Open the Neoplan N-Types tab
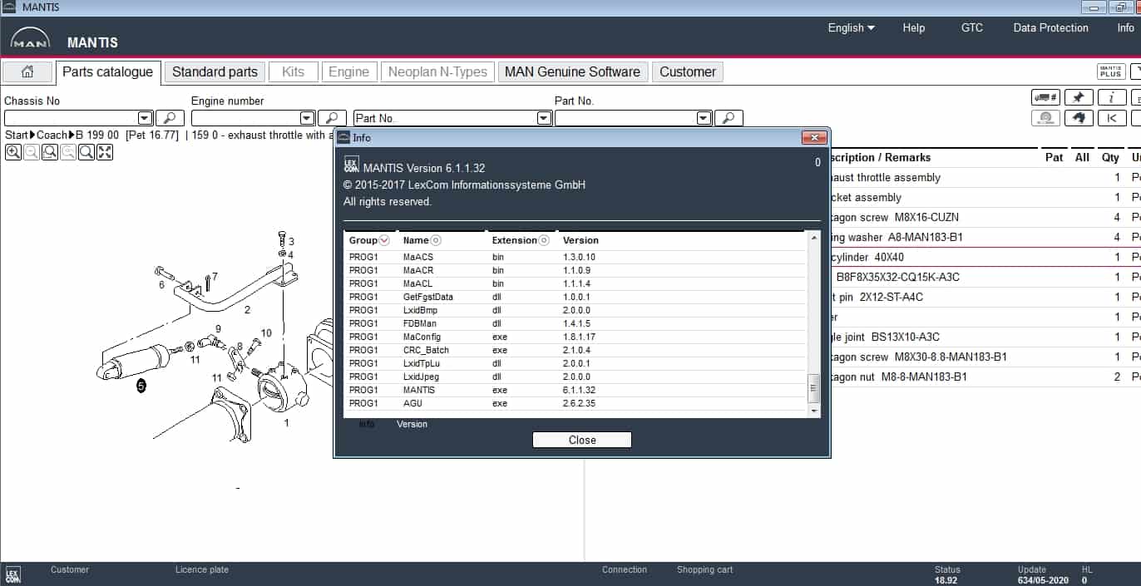 click(x=437, y=71)
